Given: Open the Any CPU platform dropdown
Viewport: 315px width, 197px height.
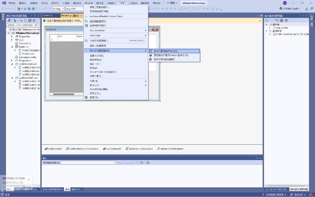Looking at the screenshot, I should coord(75,9).
